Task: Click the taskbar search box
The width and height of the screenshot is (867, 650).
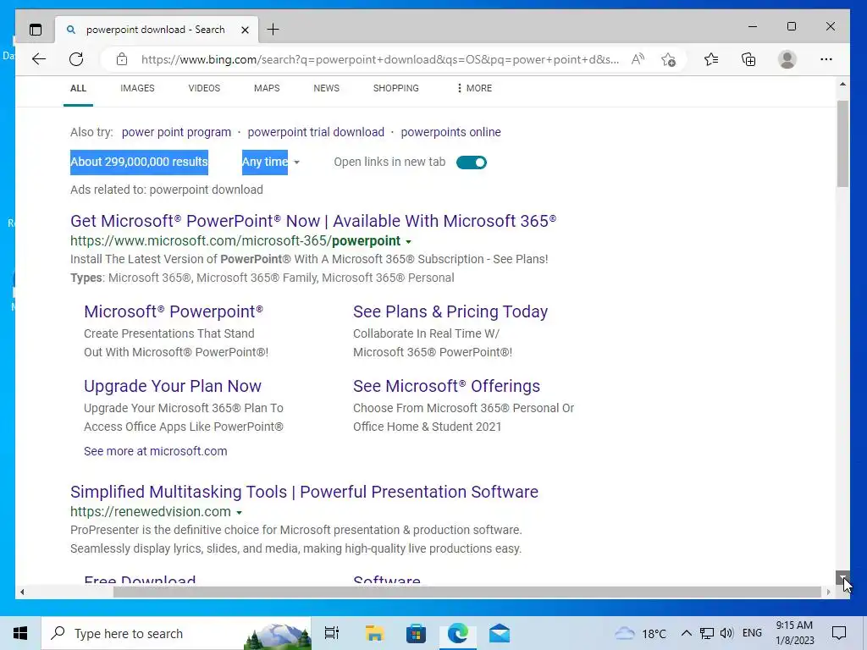Action: (176, 633)
